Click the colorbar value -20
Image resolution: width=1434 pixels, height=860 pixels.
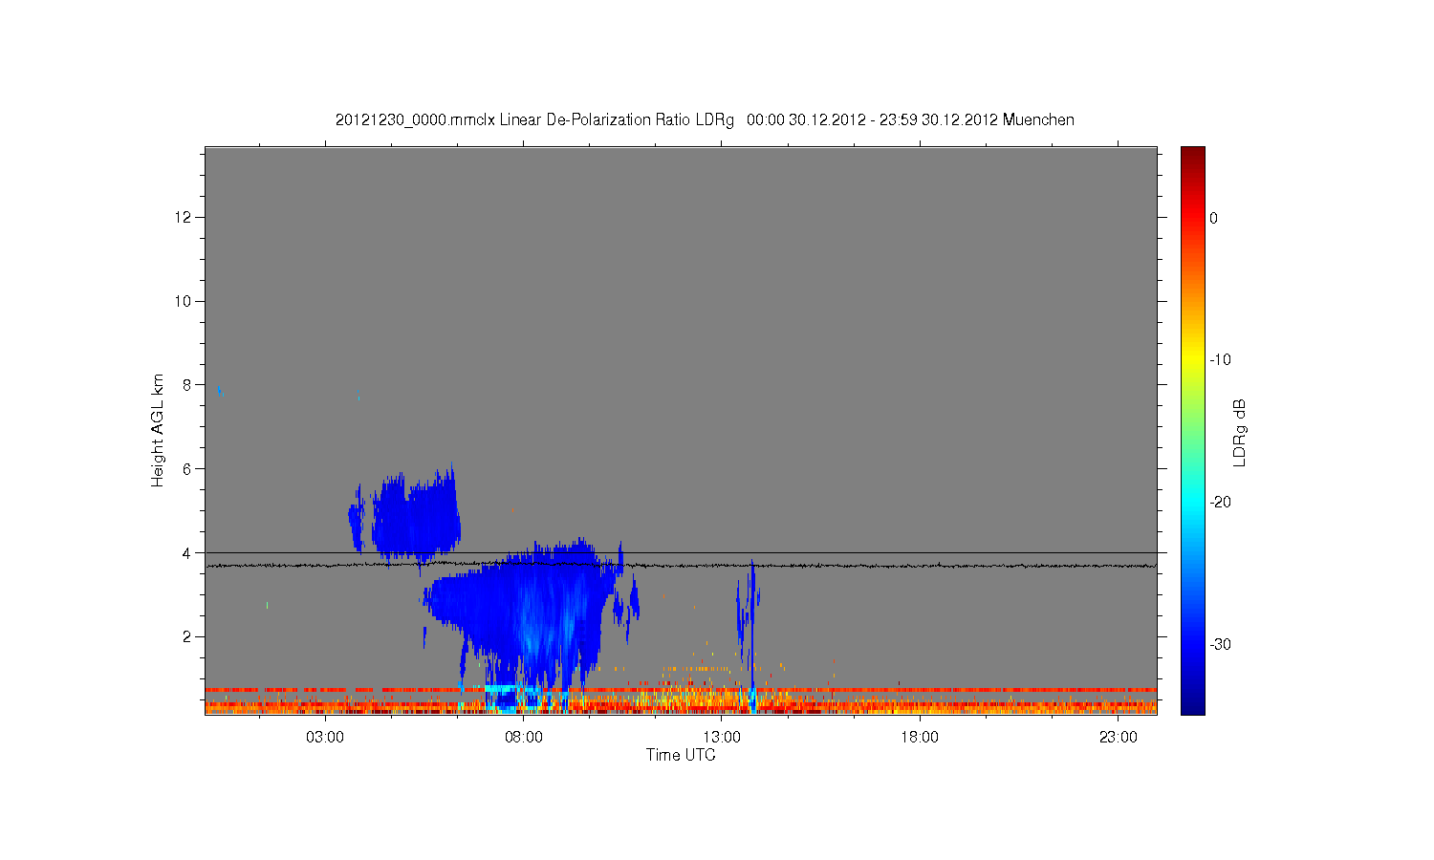[x=1220, y=503]
